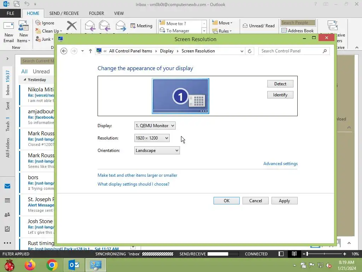Click 'Make text and other items larger or smaller'

138,175
